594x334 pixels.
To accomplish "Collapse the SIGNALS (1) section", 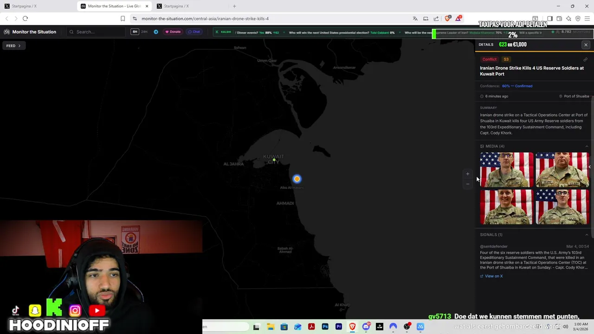I will (587, 235).
